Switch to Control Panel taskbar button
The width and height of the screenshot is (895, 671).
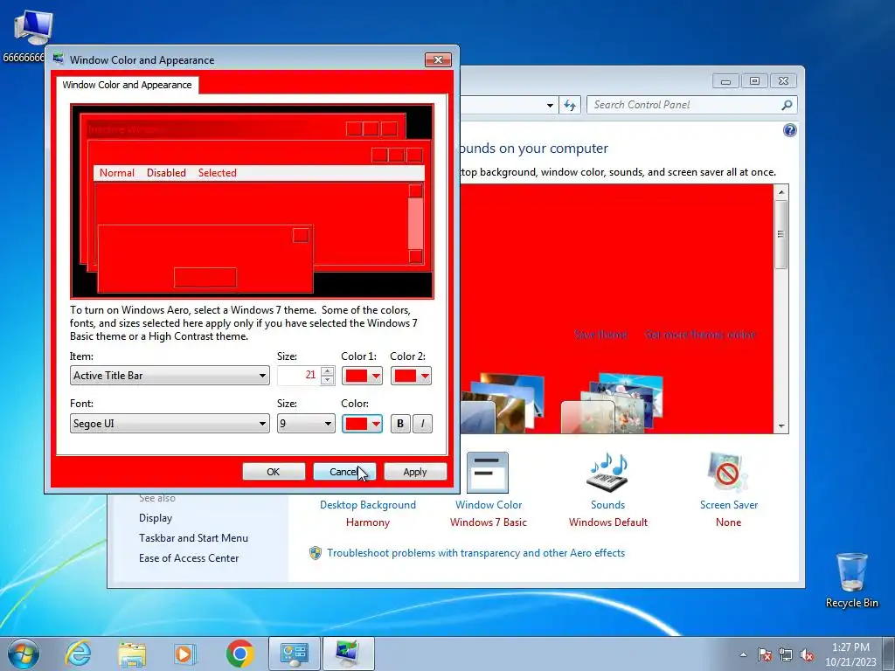(x=295, y=654)
